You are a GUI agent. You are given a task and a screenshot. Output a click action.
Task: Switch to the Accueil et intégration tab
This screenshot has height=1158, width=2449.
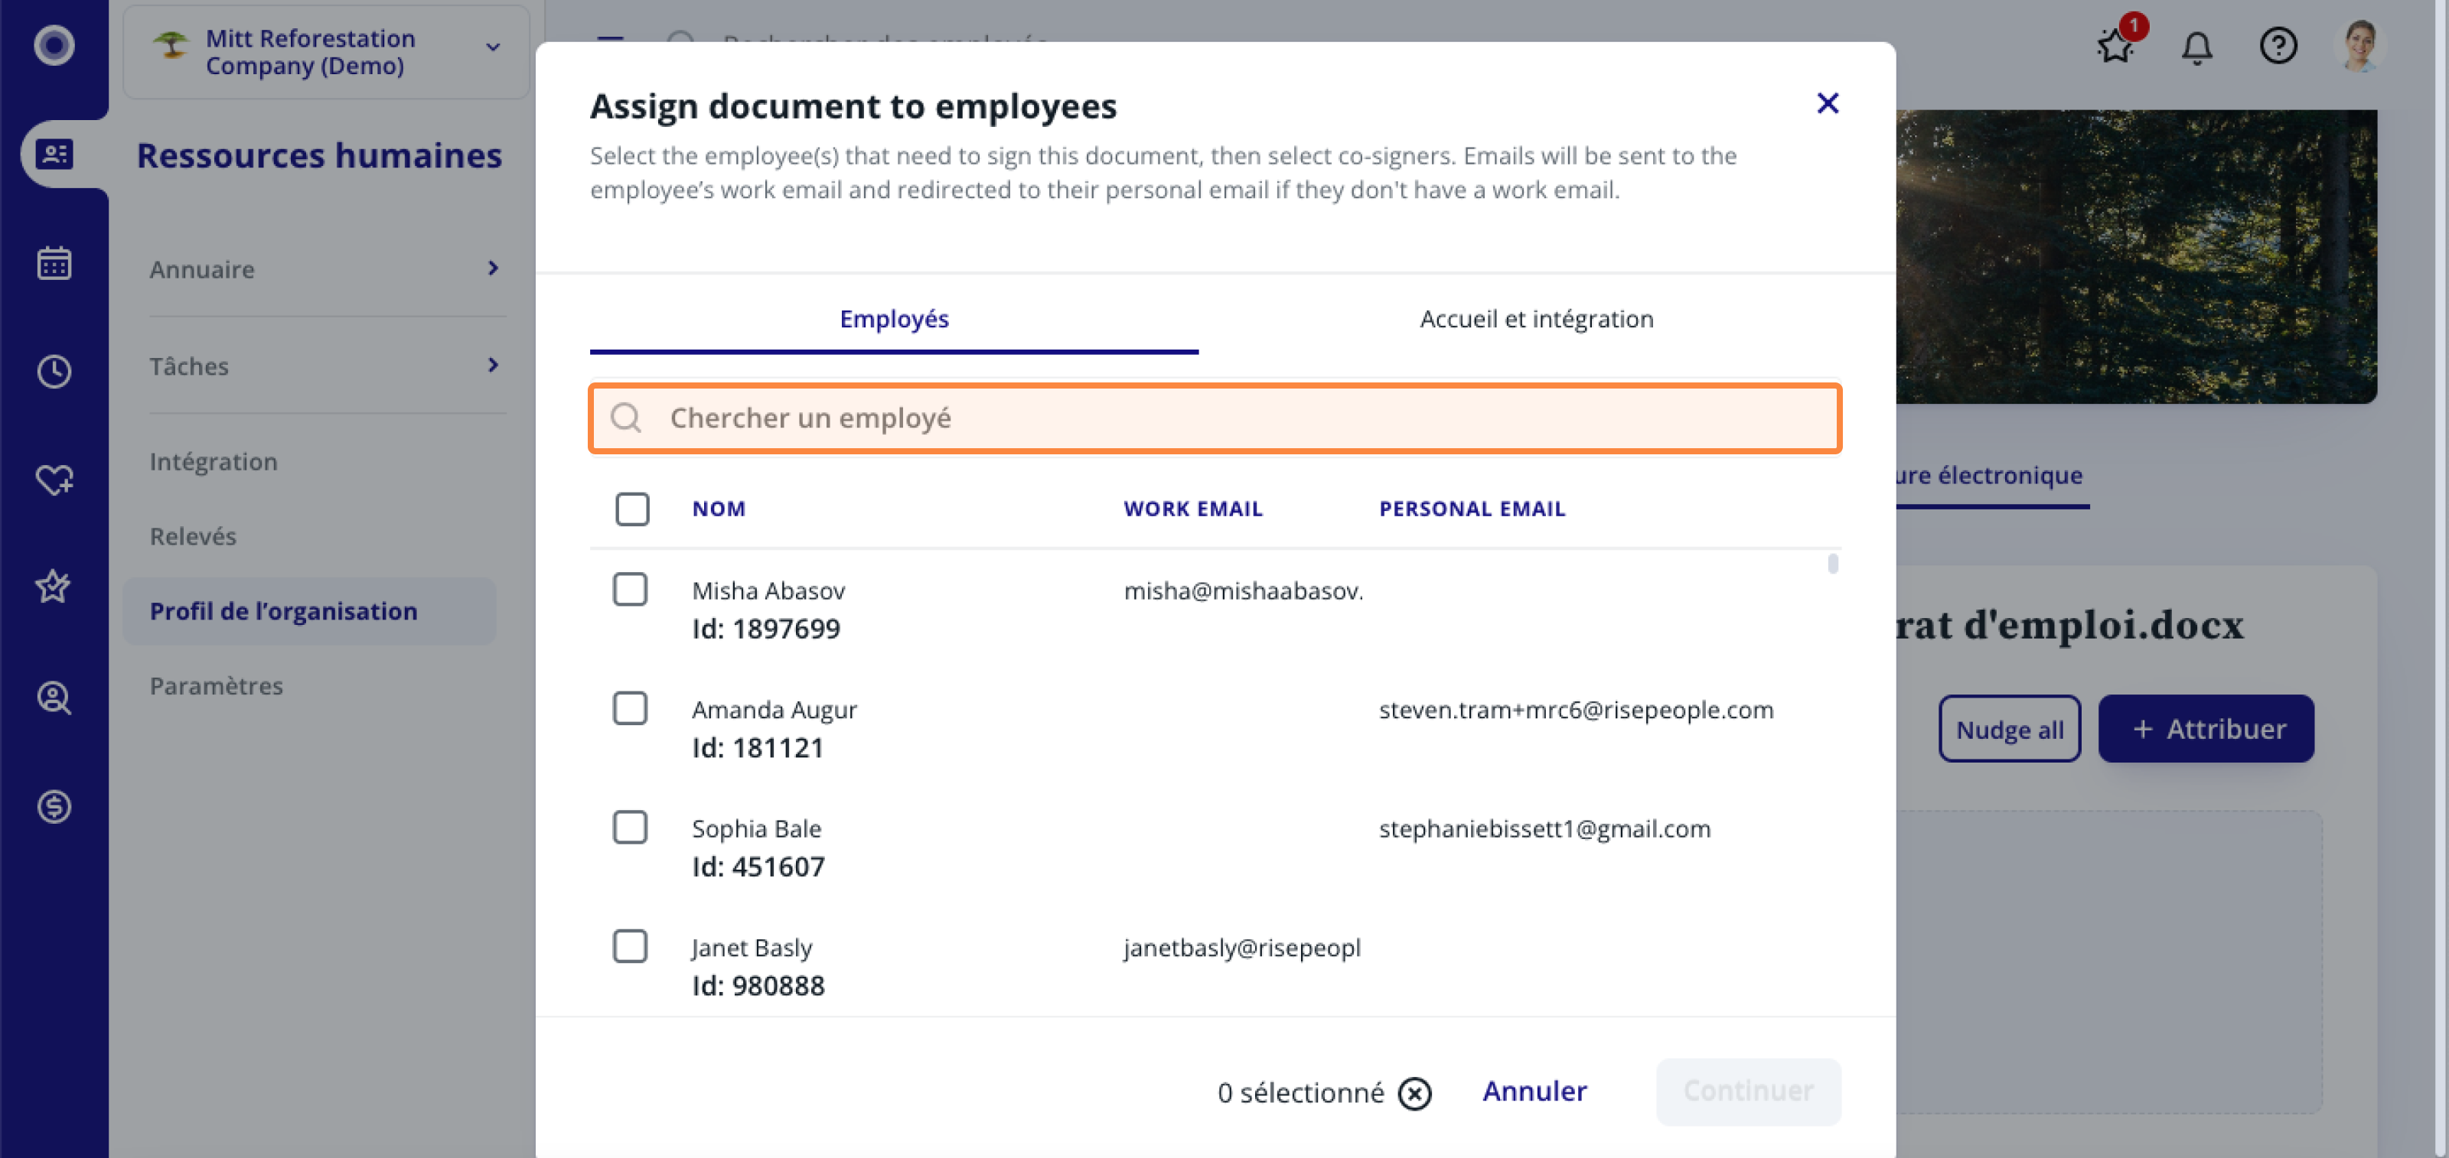[1536, 319]
